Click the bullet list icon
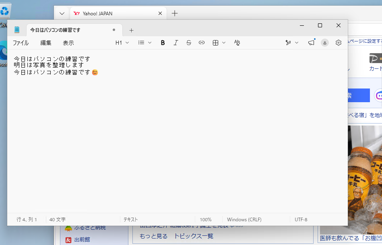 tap(141, 43)
